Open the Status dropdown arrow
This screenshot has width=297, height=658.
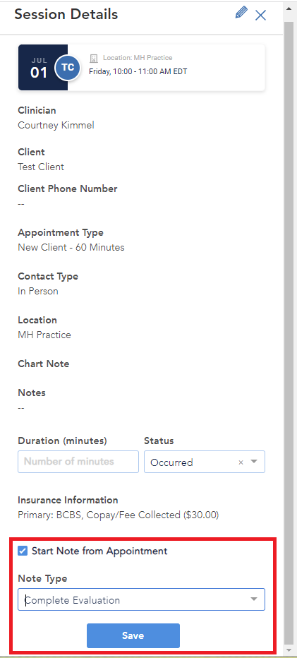click(x=254, y=462)
